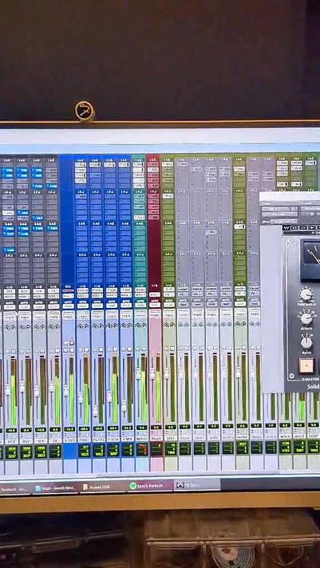This screenshot has width=320, height=568.
Task: Open first insert slot on the Master track
Action: click(153, 164)
